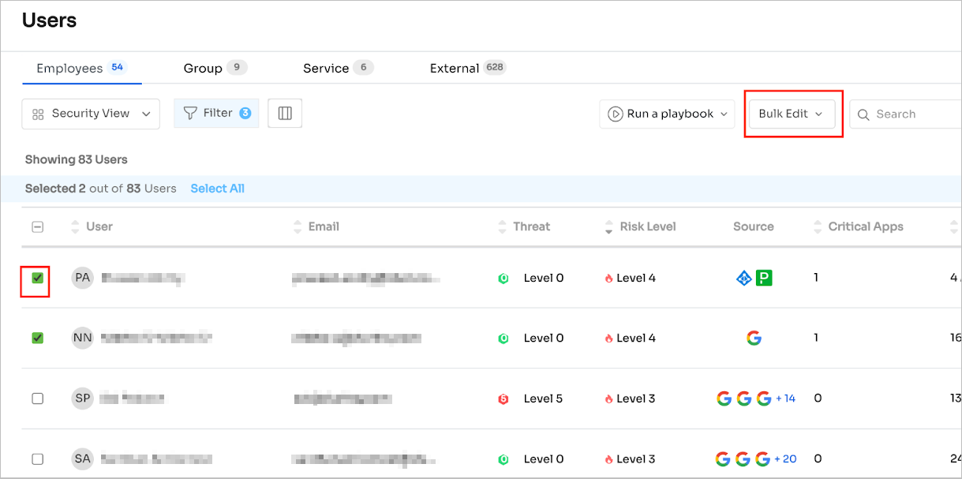Check the SP user row checkbox
The width and height of the screenshot is (962, 479).
37,399
